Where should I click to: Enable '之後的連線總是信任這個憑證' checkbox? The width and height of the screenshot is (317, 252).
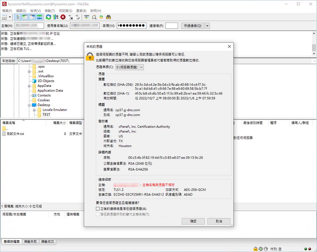98,209
